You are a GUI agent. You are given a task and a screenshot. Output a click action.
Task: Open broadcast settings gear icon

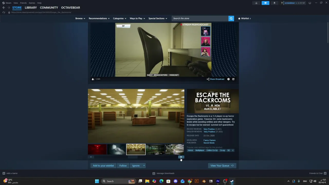point(229,79)
